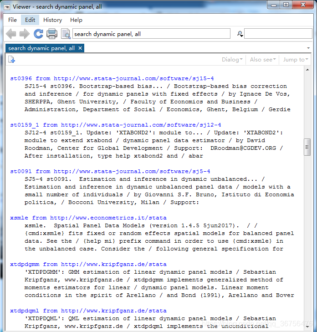The image size is (317, 332).
Task: Click the scrollbar up arrow
Action: [x=307, y=70]
